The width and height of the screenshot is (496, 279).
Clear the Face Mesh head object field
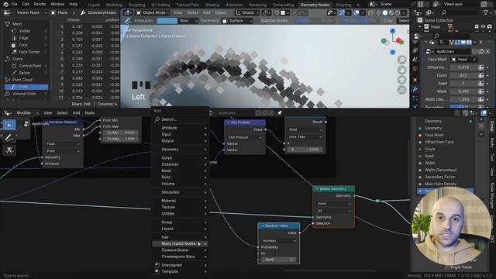[x=474, y=60]
